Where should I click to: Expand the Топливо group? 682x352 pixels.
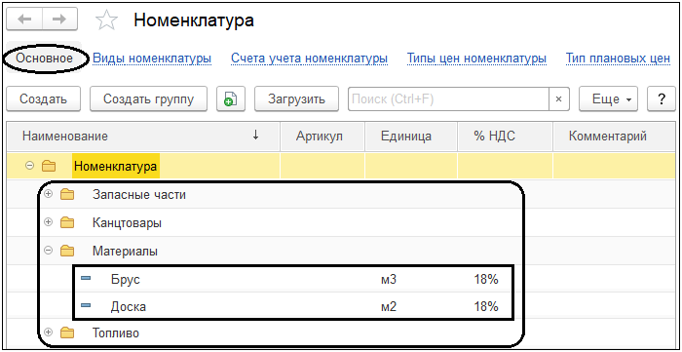[x=49, y=332]
